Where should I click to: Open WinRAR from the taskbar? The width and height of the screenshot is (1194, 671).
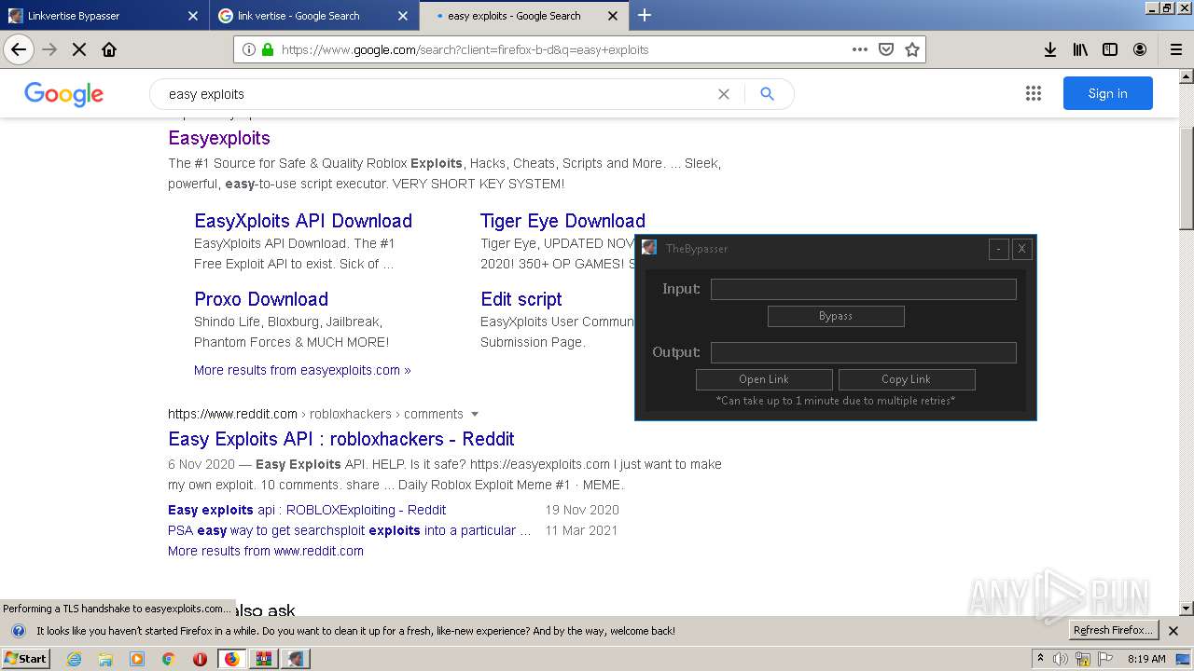264,659
